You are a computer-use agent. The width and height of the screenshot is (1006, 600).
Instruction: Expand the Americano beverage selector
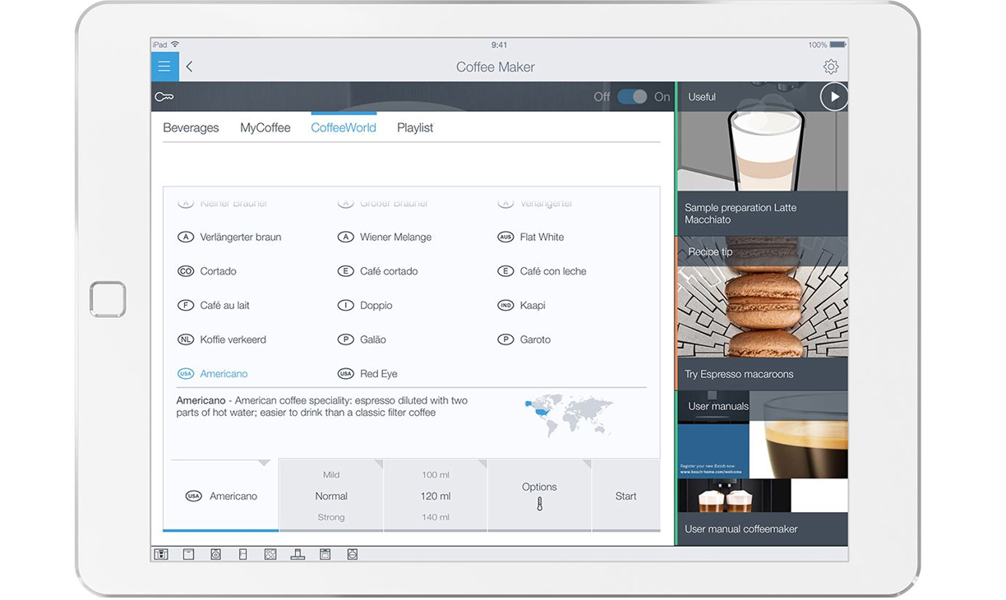click(x=221, y=496)
